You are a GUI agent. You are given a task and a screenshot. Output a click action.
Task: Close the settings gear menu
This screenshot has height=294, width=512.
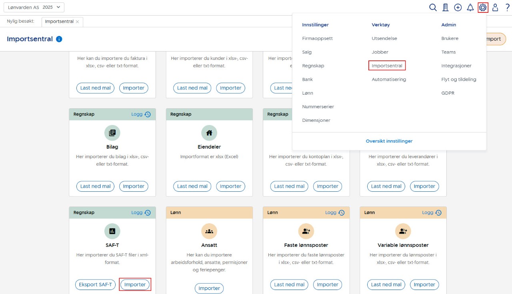(483, 8)
